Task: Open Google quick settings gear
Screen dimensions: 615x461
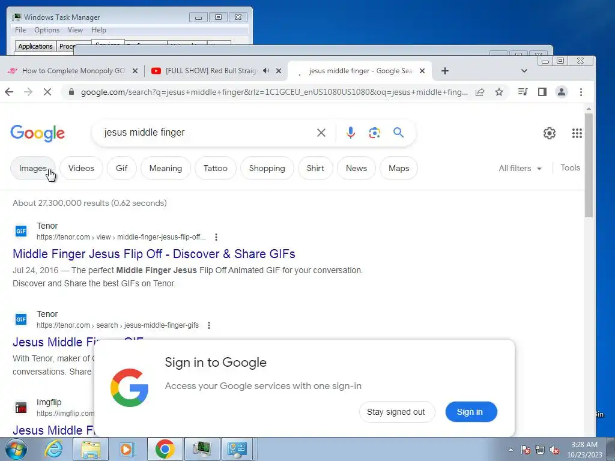Action: [549, 133]
